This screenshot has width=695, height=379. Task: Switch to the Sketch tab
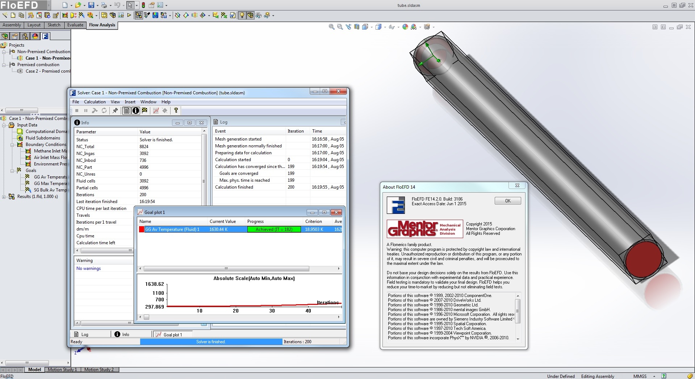(x=54, y=25)
